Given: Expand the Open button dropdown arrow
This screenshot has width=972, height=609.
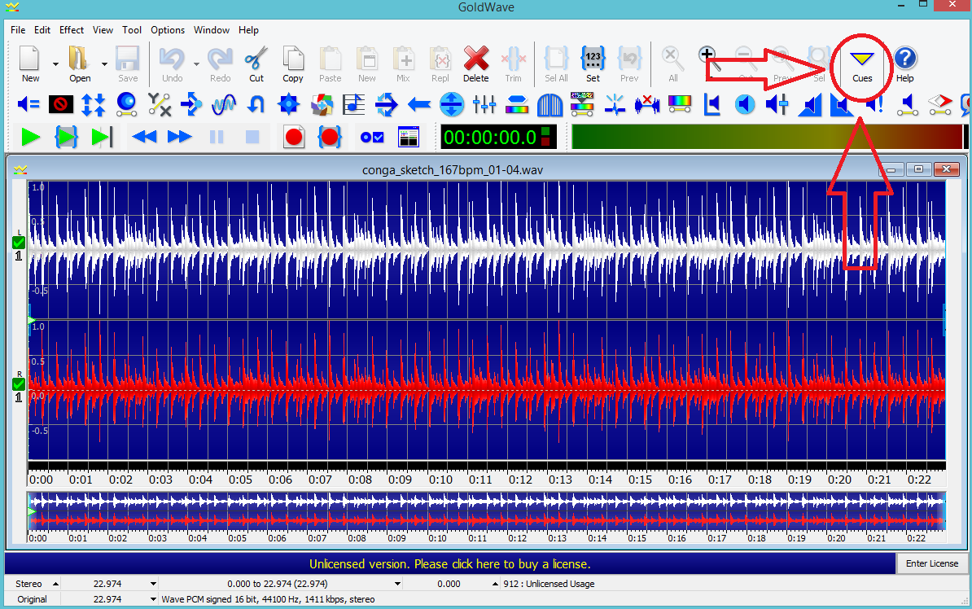Looking at the screenshot, I should pos(104,64).
